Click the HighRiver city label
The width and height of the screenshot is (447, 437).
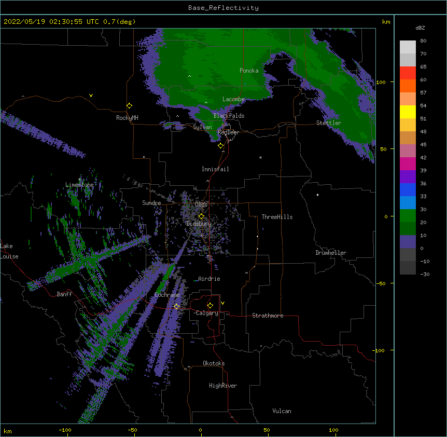coord(223,386)
